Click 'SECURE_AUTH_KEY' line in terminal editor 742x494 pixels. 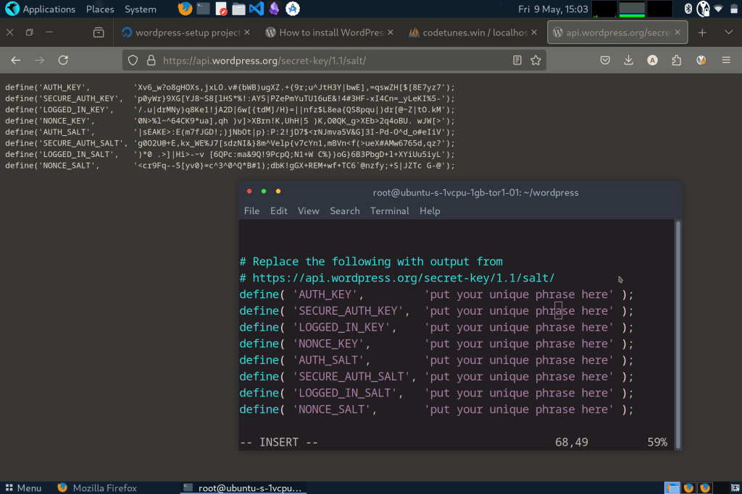435,311
